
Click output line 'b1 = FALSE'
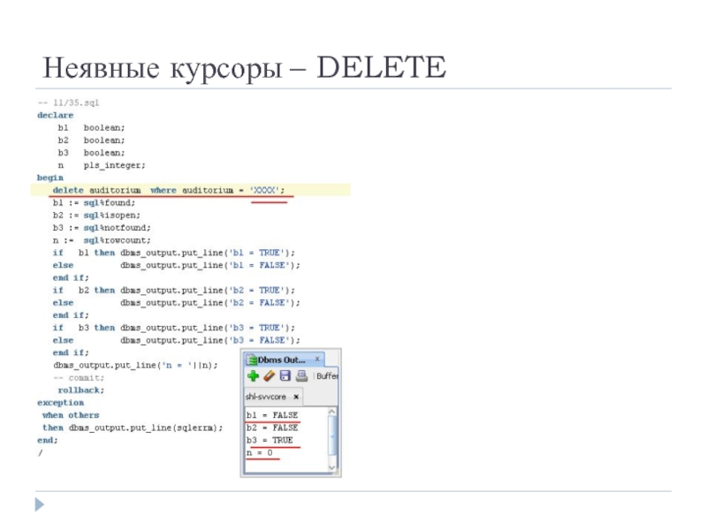(272, 414)
